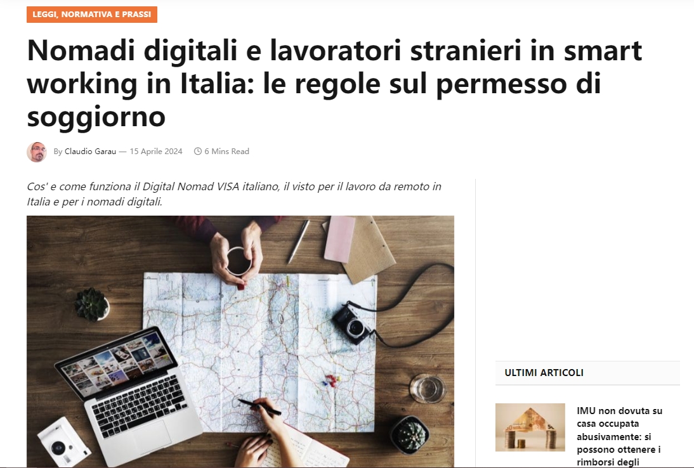Screen dimensions: 694x468
Task: Click the clock icon beside 6 Mins Read
Action: click(x=198, y=152)
